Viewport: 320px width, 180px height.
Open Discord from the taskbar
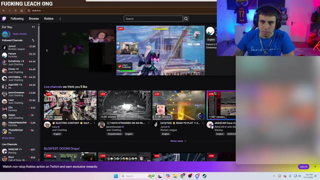tap(197, 176)
